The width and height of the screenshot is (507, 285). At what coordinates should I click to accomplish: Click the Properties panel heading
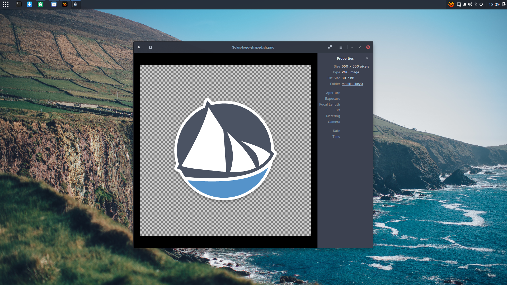345,59
